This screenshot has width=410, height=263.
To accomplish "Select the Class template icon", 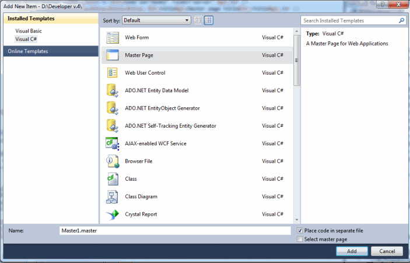I will 113,179.
